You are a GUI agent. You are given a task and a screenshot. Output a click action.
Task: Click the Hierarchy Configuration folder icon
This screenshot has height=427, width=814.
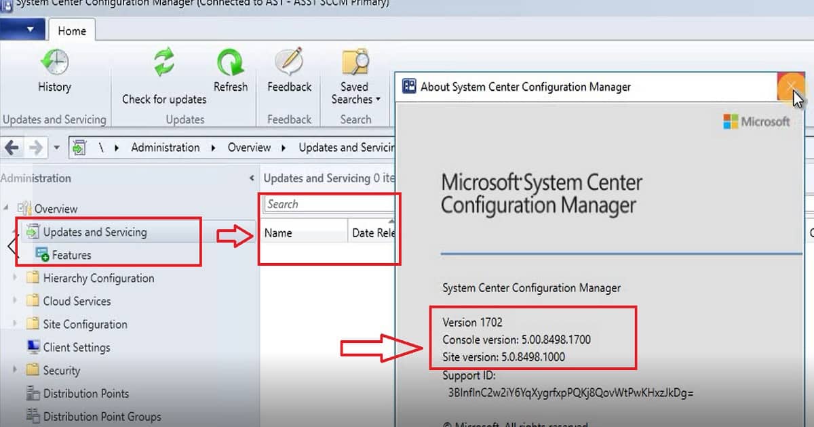(33, 278)
